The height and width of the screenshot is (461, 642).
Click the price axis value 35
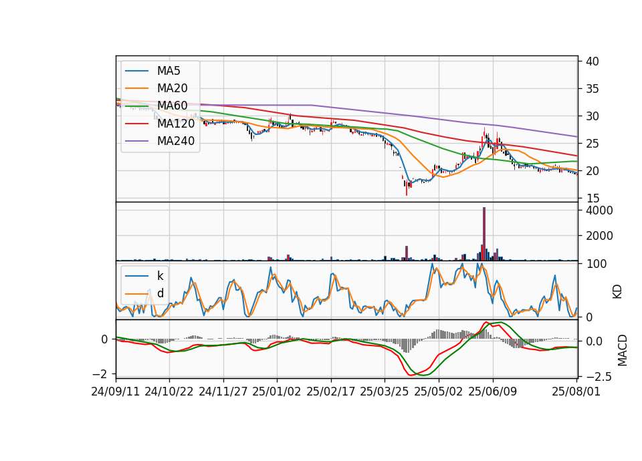593,89
